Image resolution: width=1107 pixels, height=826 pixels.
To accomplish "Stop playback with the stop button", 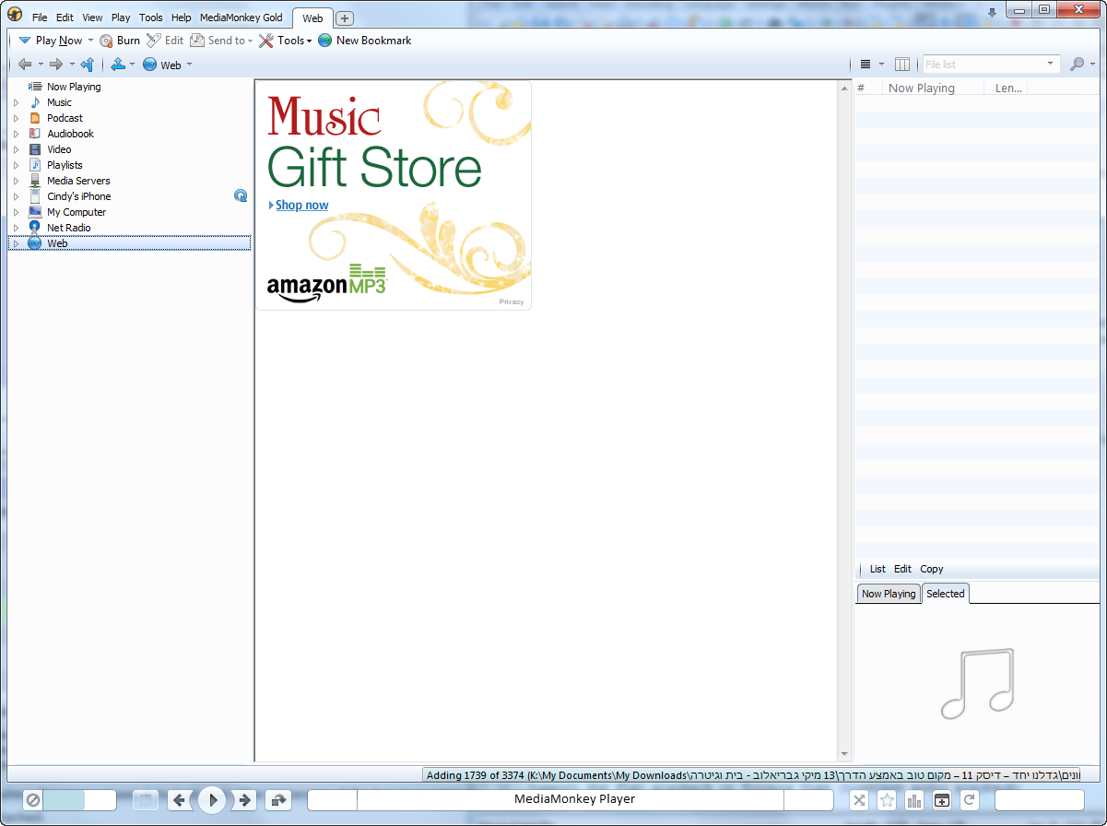I will pyautogui.click(x=146, y=800).
